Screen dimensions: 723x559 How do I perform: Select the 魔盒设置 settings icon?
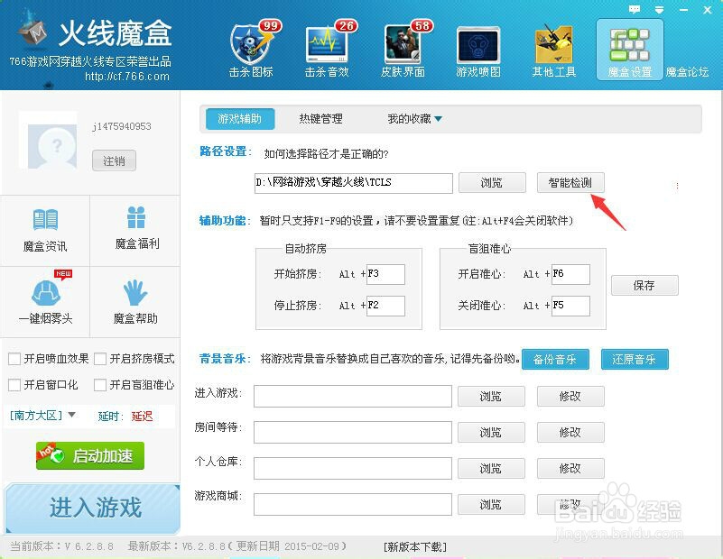click(x=630, y=50)
